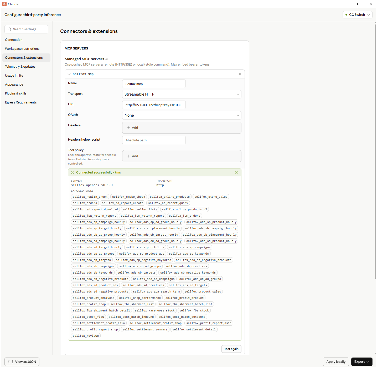
Task: Click the search magnifier icon in settings
Action: (x=9, y=29)
